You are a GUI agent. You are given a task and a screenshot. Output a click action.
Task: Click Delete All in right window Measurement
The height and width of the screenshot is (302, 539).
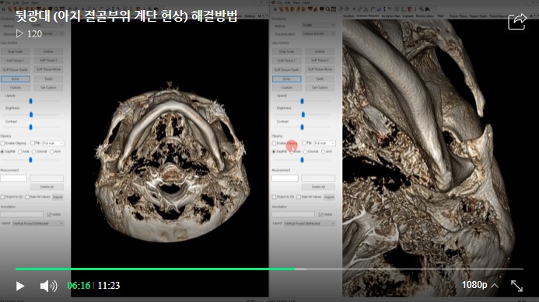[318, 187]
